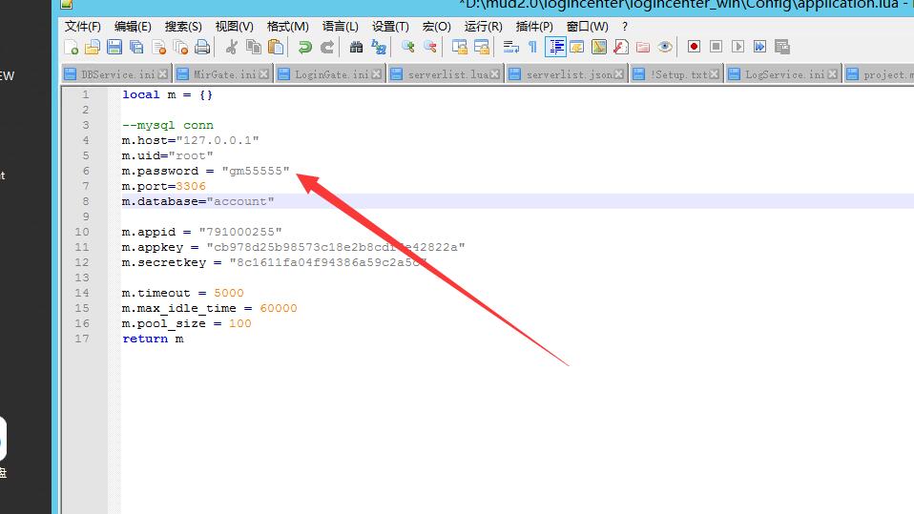This screenshot has height=514, width=914.
Task: Toggle word wrap in the toolbar
Action: [510, 47]
